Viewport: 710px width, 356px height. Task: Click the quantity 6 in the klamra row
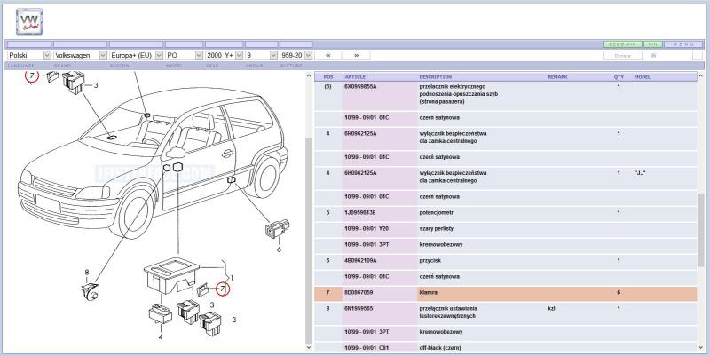pos(619,293)
